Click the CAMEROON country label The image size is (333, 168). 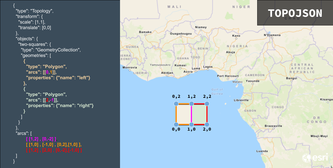[255, 75]
